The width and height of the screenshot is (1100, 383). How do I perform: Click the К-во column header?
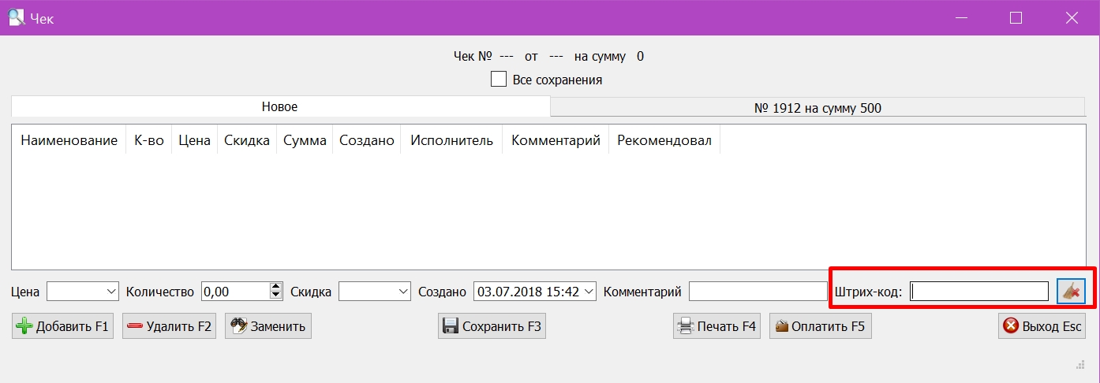point(148,140)
